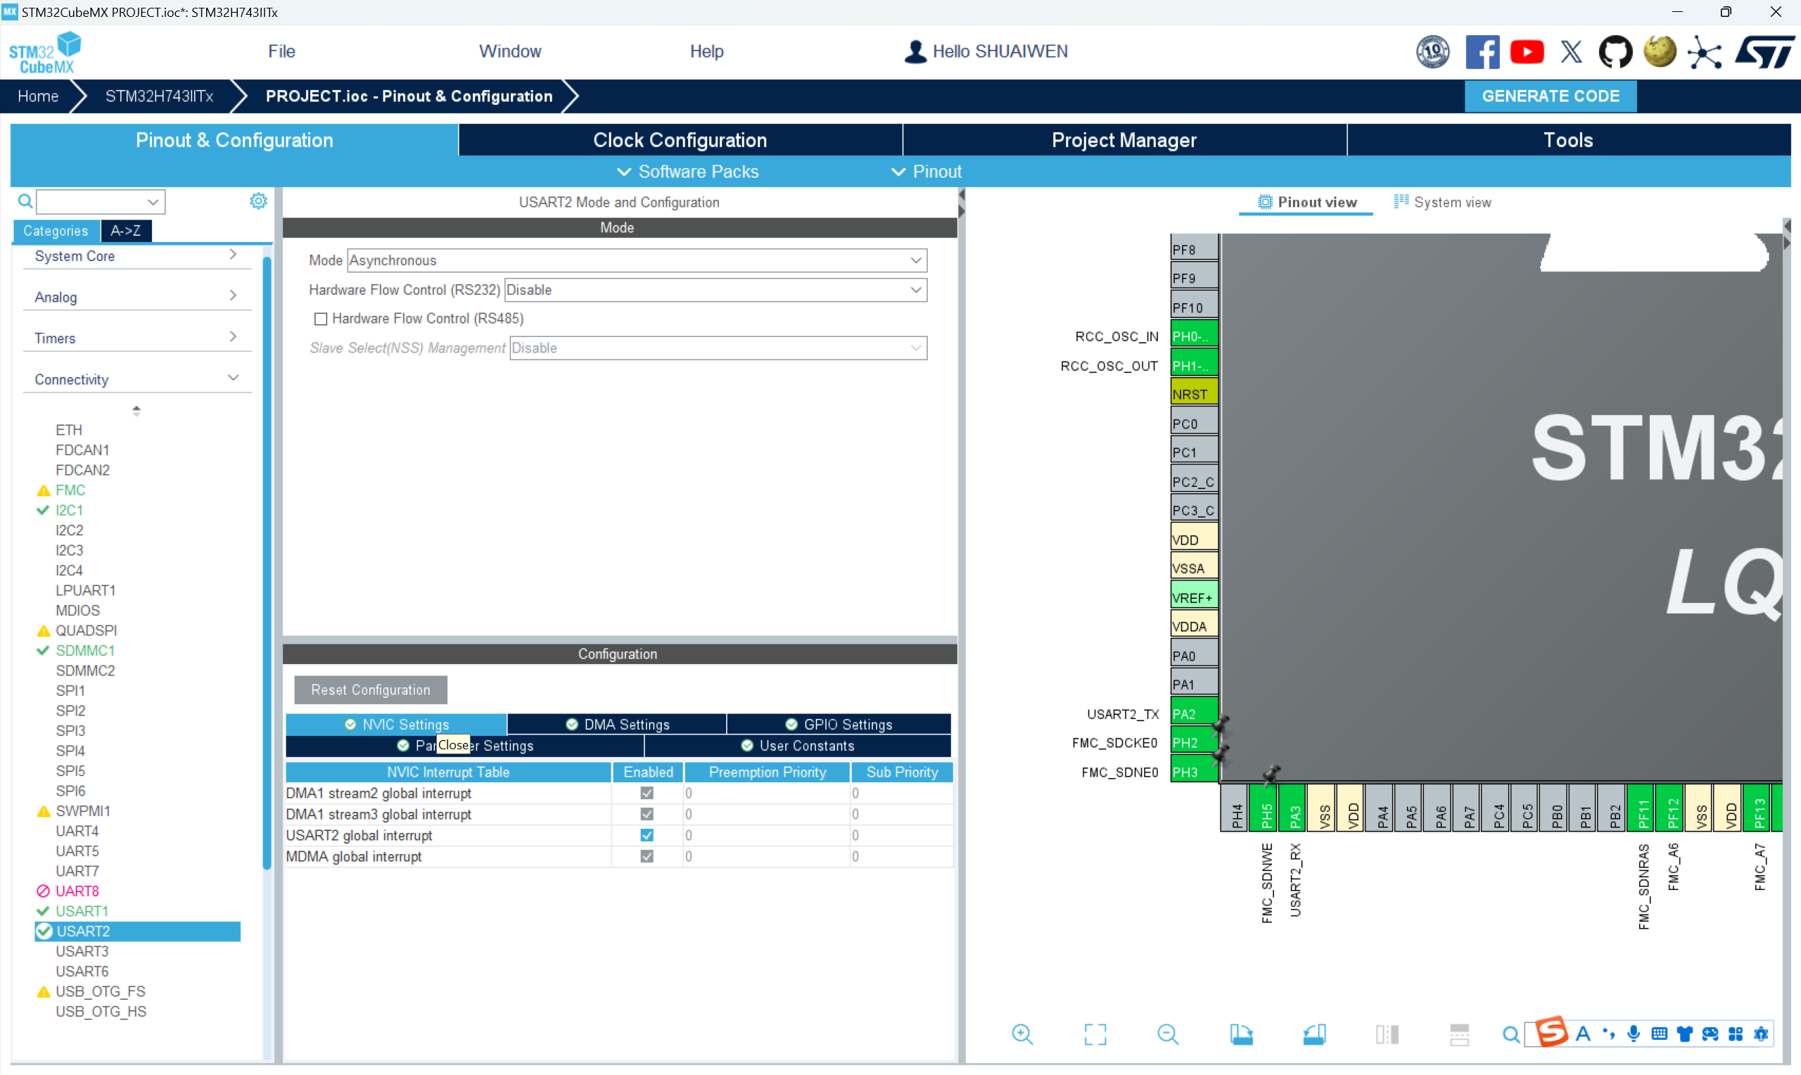The height and width of the screenshot is (1075, 1801).
Task: Open the ST Facebook page icon
Action: pos(1482,52)
